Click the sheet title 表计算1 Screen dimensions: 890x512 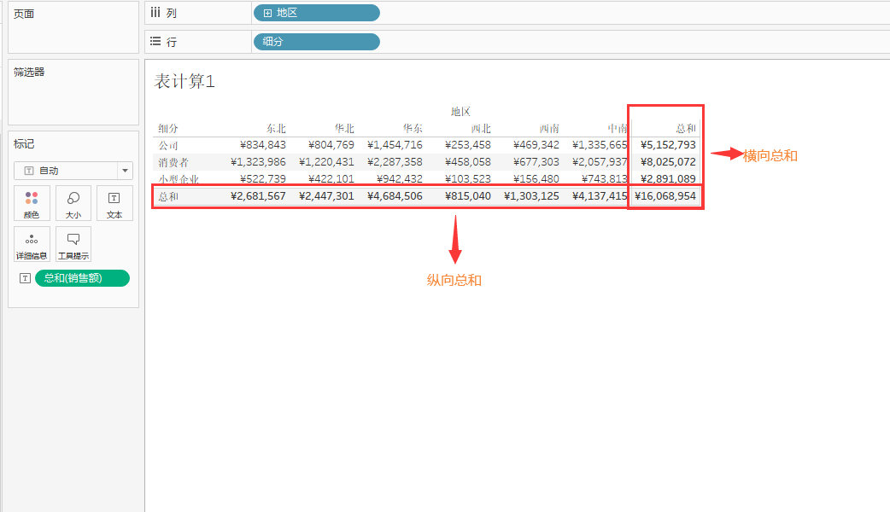point(184,81)
